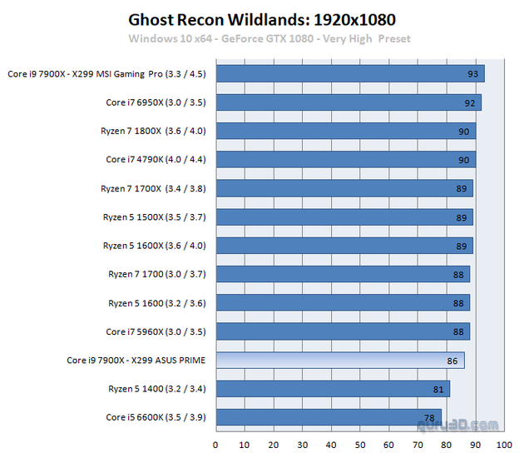Click the 88 value on the Core i7 5960X bar
This screenshot has width=524, height=458.
coord(458,331)
